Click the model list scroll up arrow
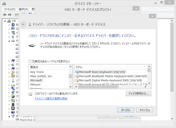Image resolution: width=176 pixels, height=128 pixels. [x=149, y=66]
